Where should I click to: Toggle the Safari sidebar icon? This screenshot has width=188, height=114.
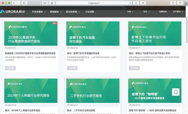(24, 3)
